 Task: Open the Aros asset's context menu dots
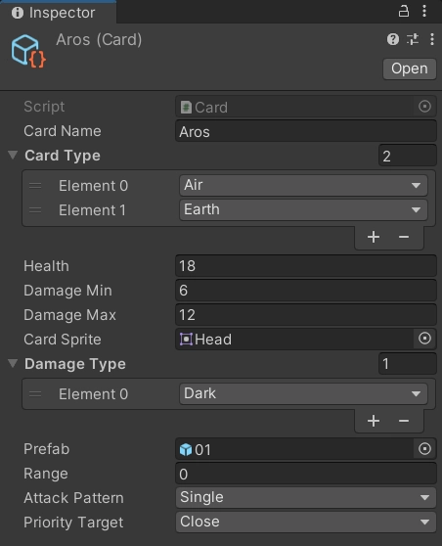pos(432,39)
